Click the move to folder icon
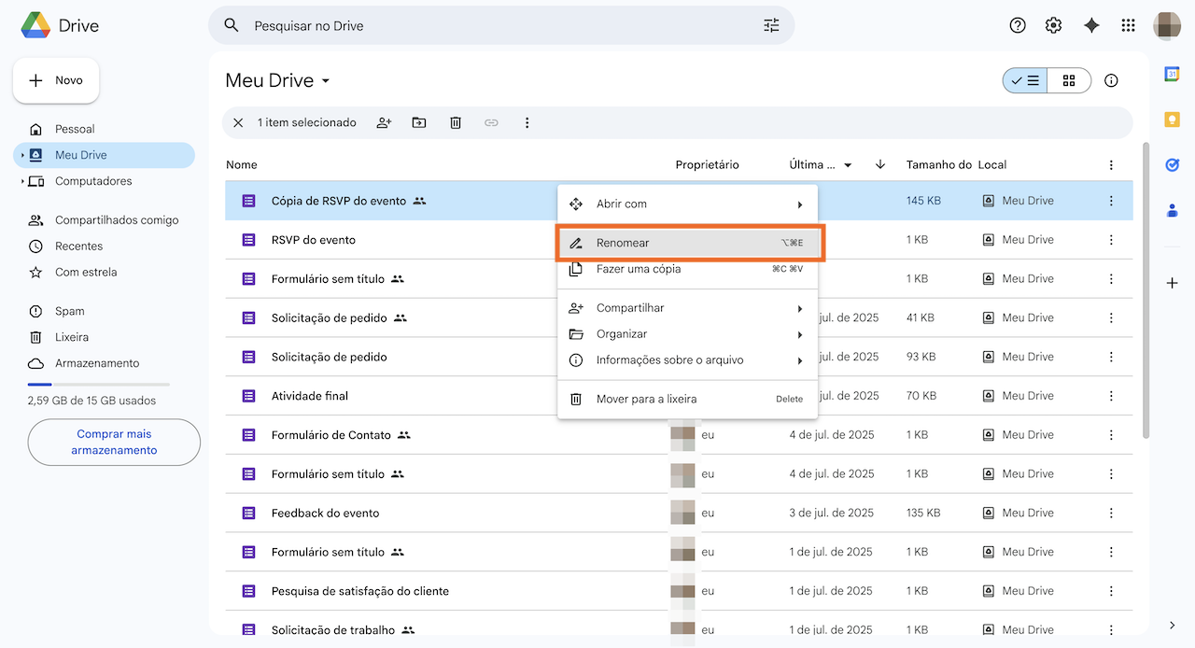The width and height of the screenshot is (1195, 648). [x=419, y=122]
